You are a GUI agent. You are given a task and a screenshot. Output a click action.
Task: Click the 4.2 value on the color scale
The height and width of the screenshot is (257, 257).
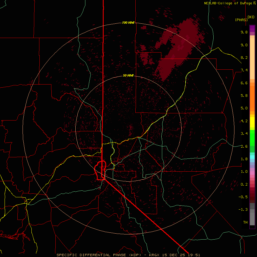click(244, 121)
